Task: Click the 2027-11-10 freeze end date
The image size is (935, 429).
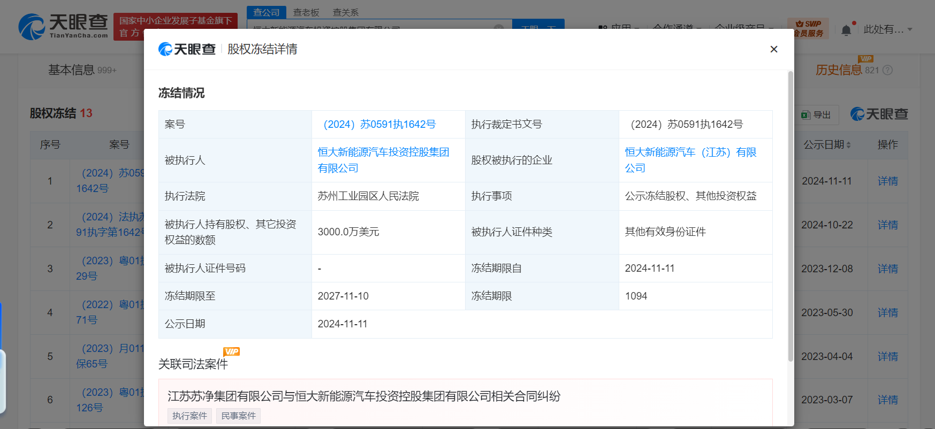Action: (x=343, y=296)
